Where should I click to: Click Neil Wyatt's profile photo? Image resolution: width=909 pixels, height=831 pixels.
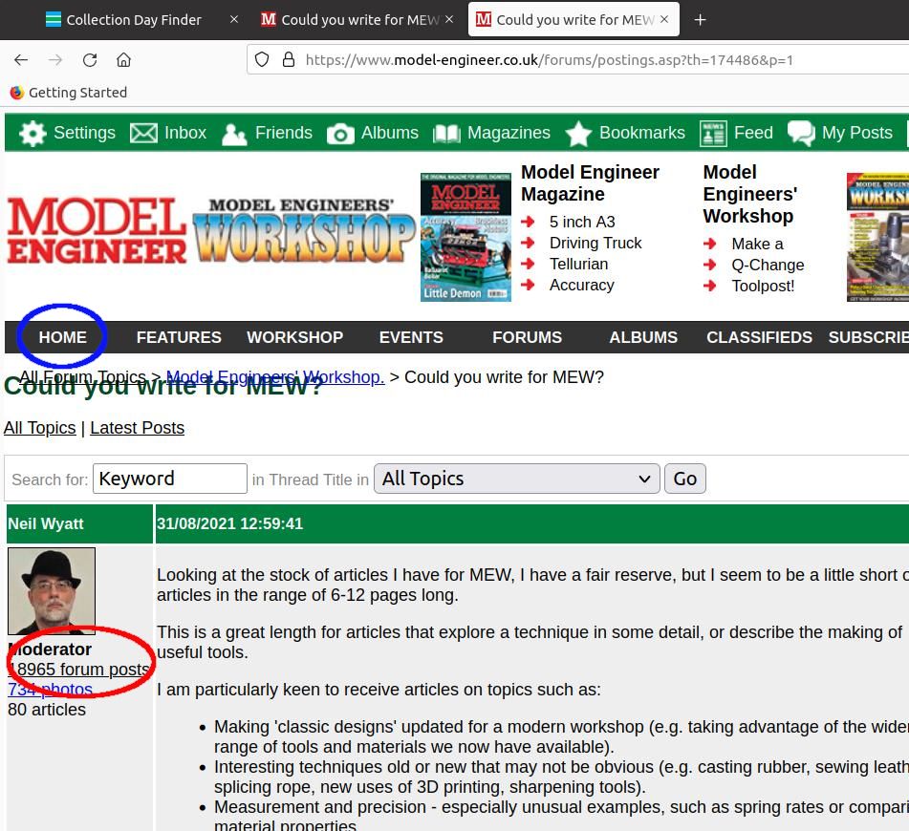pos(52,590)
